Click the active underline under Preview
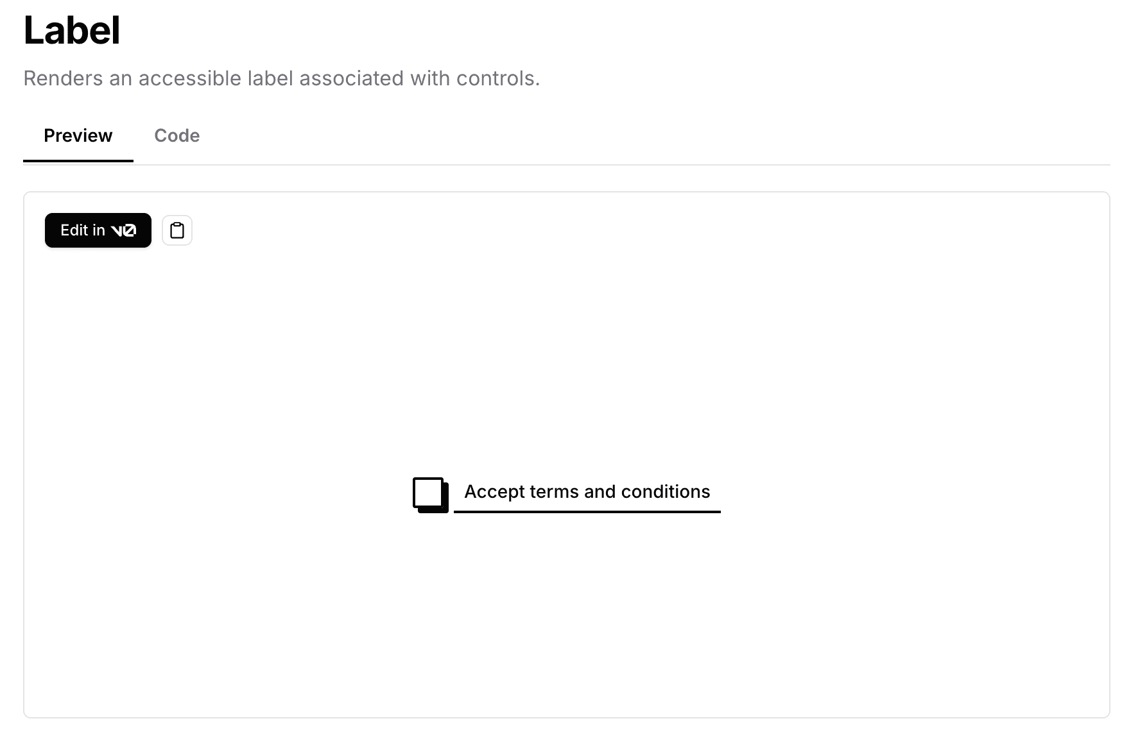The width and height of the screenshot is (1131, 748). point(78,161)
